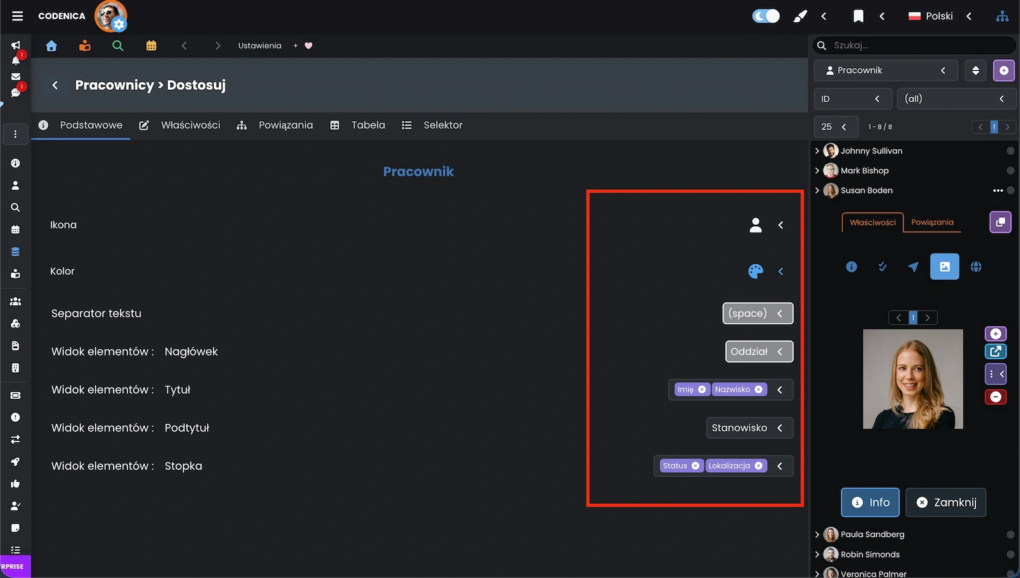Screen dimensions: 1020x578
Task: Open the Kolor palette picker
Action: 756,271
